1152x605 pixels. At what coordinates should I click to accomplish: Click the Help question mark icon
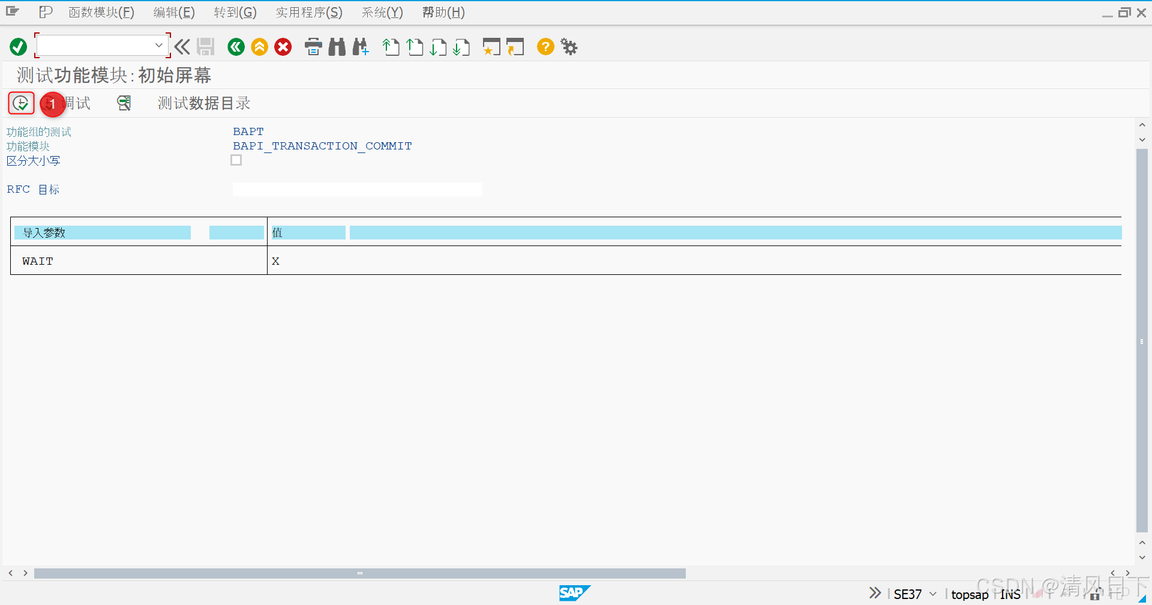(545, 46)
